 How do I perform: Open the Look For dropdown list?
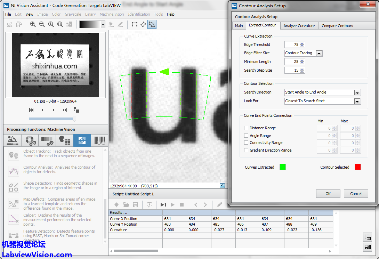pos(357,101)
